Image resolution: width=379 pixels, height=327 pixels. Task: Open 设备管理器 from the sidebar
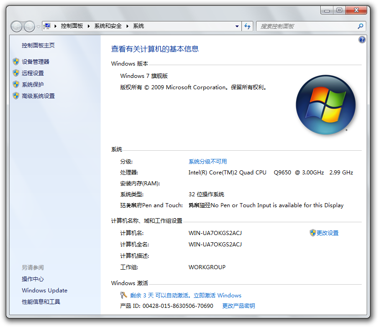point(36,62)
